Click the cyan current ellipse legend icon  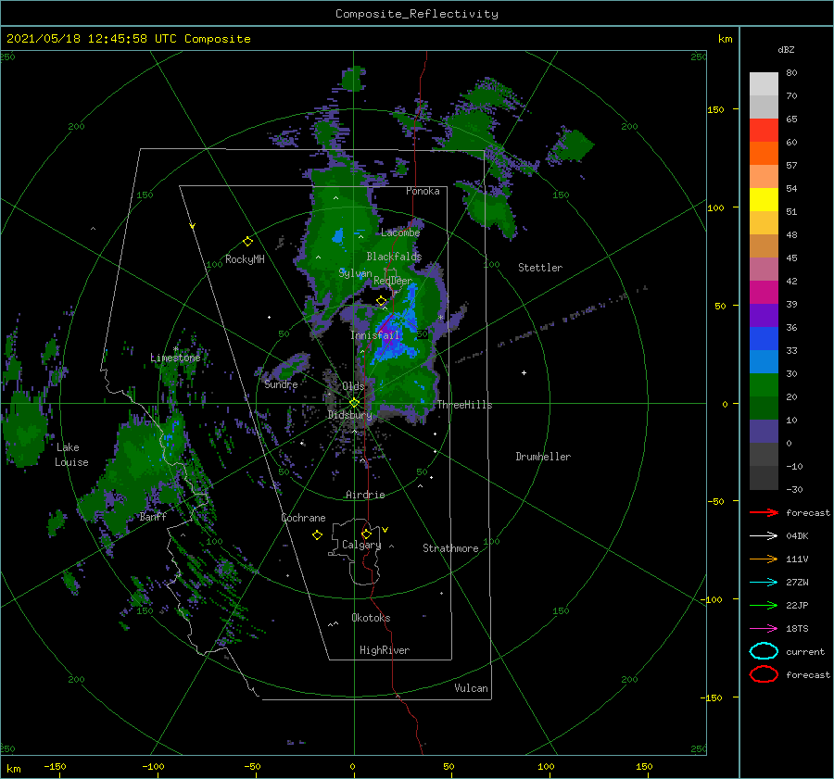[x=764, y=651]
